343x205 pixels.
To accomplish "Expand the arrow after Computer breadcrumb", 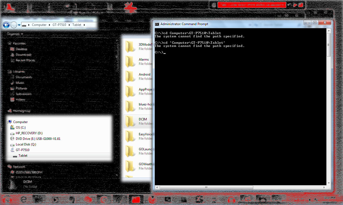I will [x=50, y=25].
